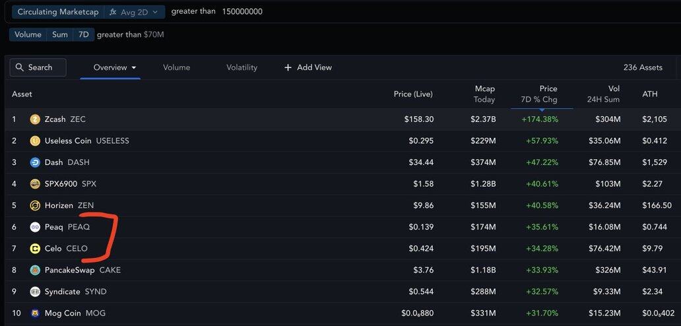This screenshot has width=681, height=326.
Task: Click the PancakeSwap coin icon
Action: coord(35,270)
